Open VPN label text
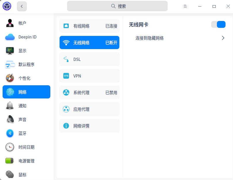Screen dimensions: 233x180 [77, 76]
